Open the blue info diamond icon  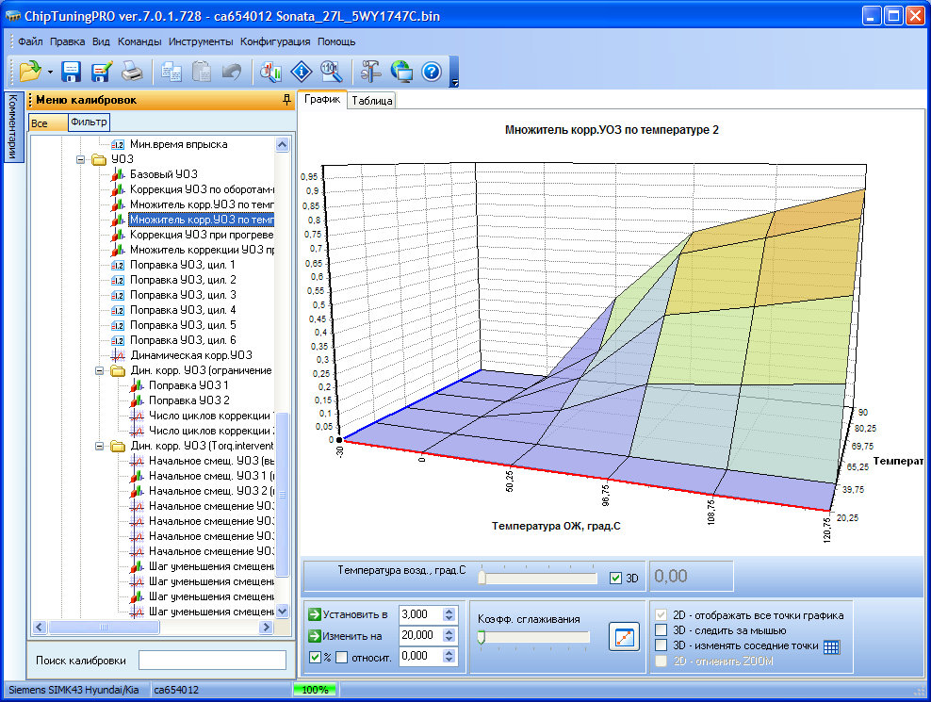coord(301,72)
